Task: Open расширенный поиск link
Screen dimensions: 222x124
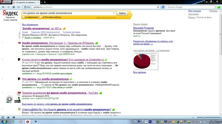Action: click(x=106, y=18)
